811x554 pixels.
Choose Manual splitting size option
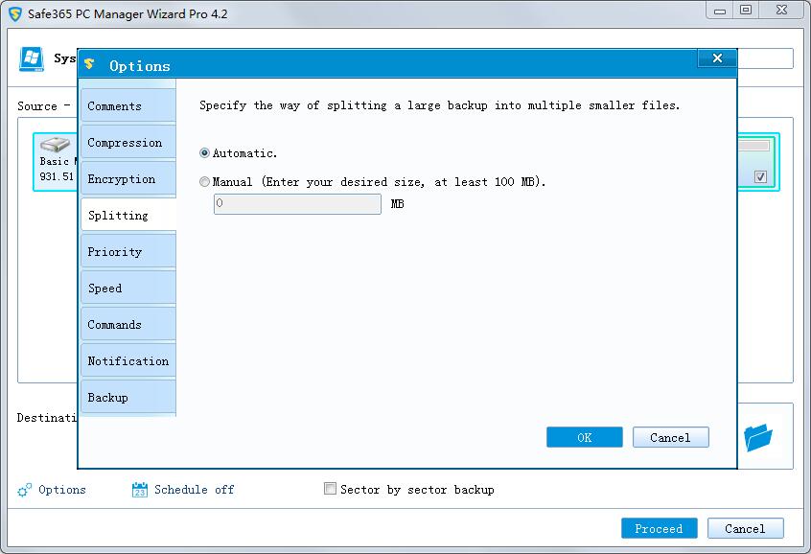tap(205, 182)
